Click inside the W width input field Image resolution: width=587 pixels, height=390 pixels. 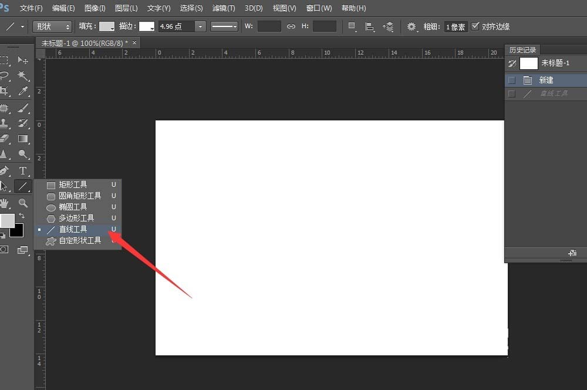[269, 26]
